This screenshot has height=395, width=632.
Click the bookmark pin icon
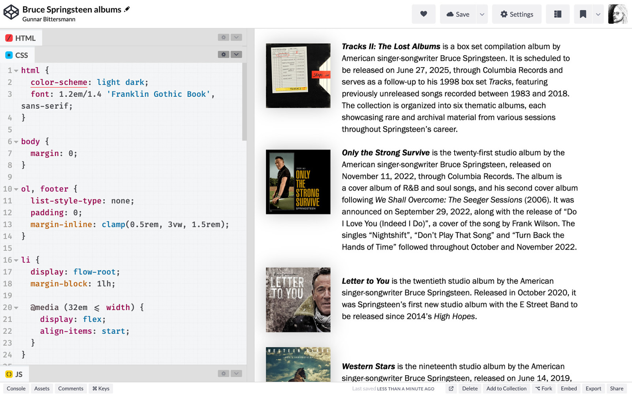coord(583,14)
